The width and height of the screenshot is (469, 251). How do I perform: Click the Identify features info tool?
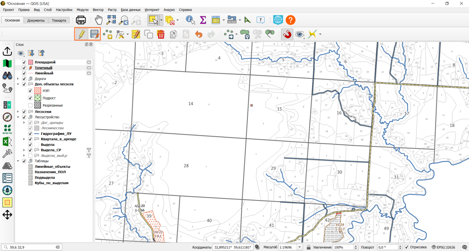[190, 20]
